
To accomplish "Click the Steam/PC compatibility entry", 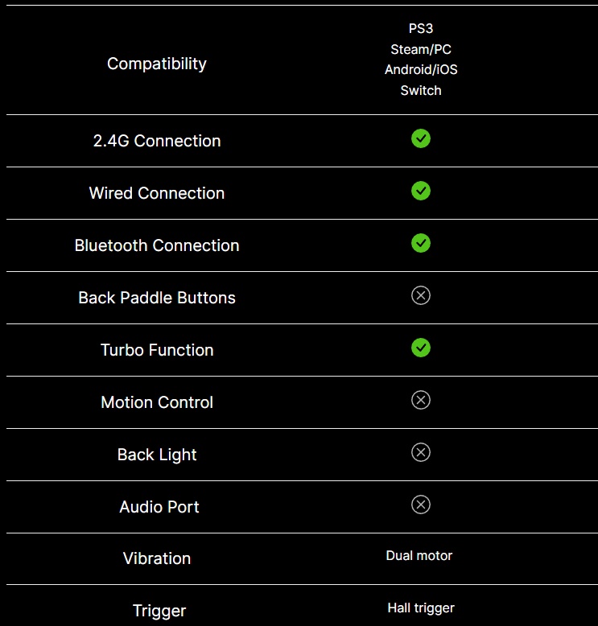I will [421, 49].
